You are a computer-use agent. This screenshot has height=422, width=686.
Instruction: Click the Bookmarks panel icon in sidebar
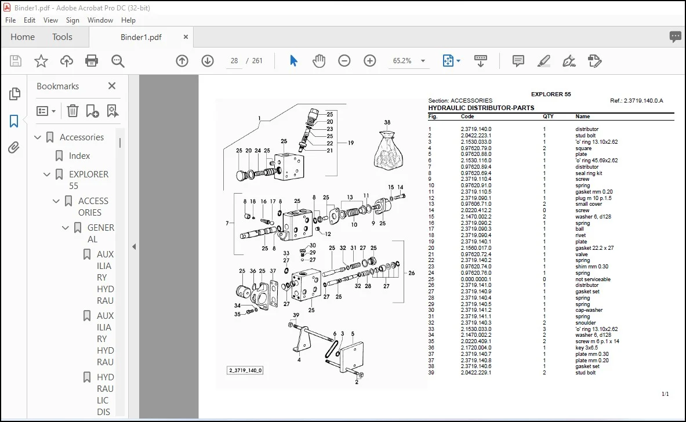click(x=14, y=121)
